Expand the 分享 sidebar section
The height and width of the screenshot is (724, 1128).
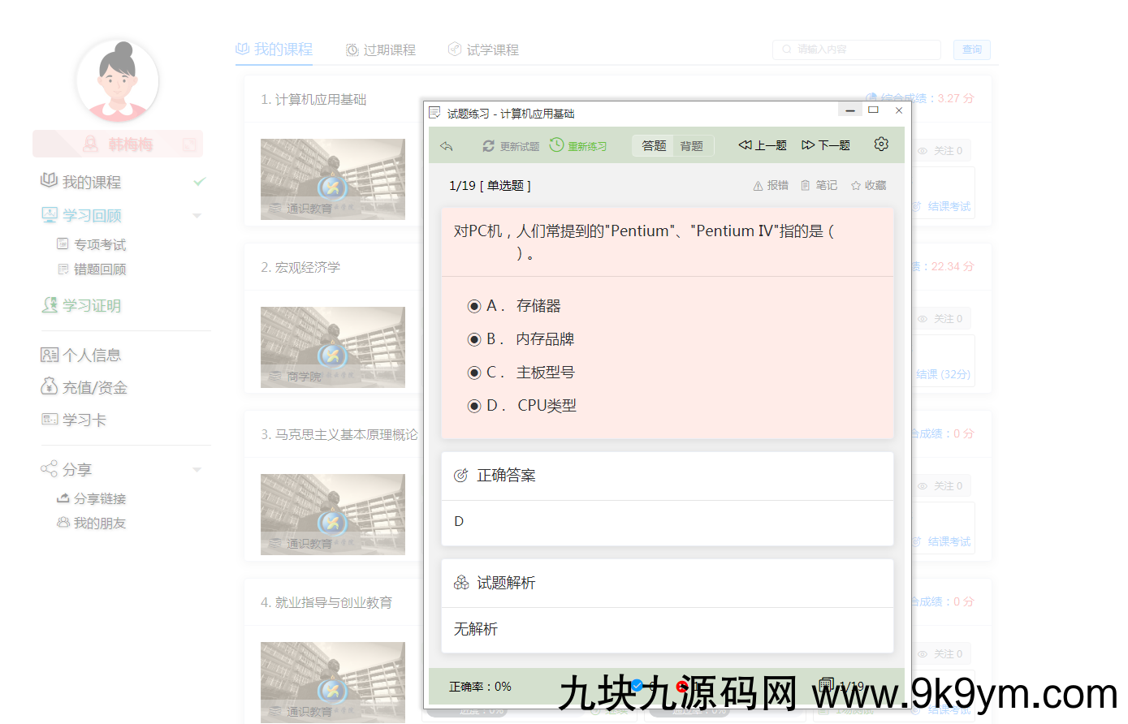coord(197,469)
